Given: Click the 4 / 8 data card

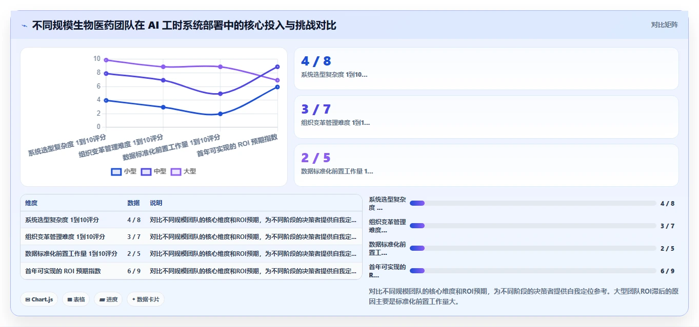Looking at the screenshot, I should coord(486,69).
